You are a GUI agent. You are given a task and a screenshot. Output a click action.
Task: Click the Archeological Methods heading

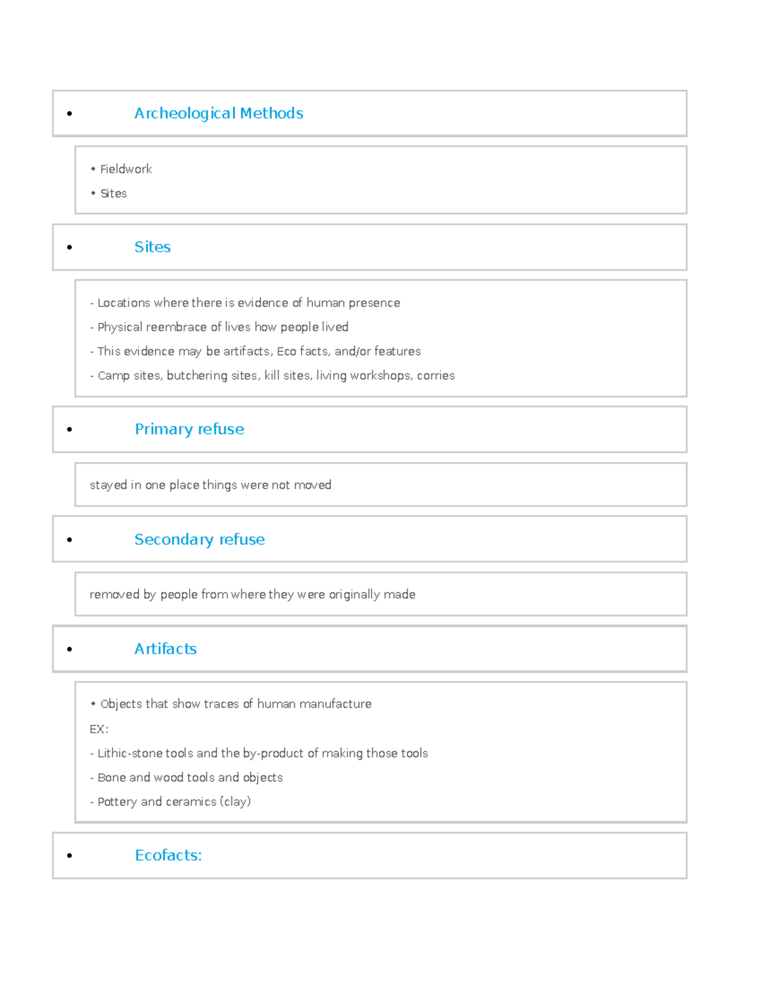tap(218, 113)
